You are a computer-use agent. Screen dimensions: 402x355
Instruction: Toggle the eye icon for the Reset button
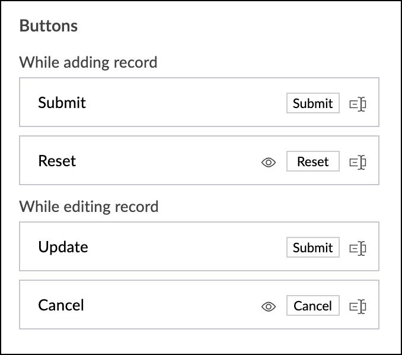click(x=269, y=161)
